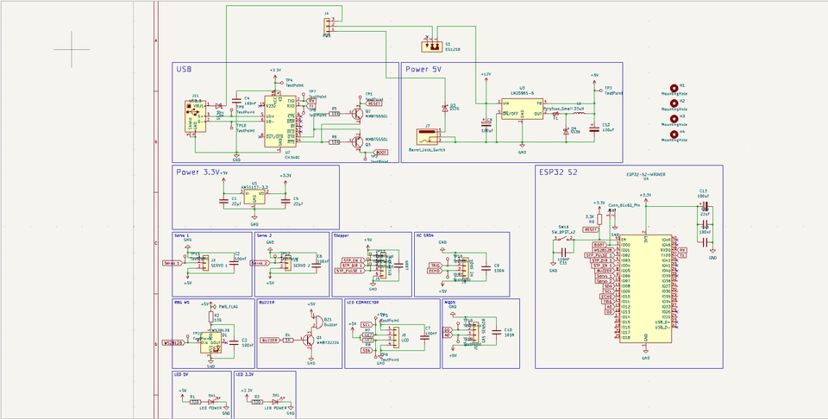Select the C8 100uF capacitor symbol
Image resolution: width=828 pixels, height=419 pixels.
[486, 123]
